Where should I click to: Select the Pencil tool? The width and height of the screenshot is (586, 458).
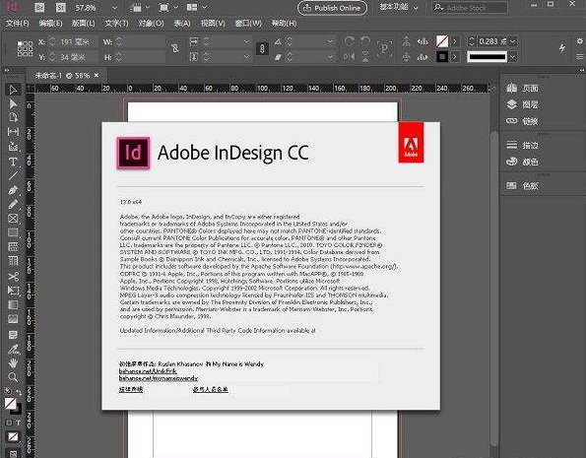(x=13, y=204)
